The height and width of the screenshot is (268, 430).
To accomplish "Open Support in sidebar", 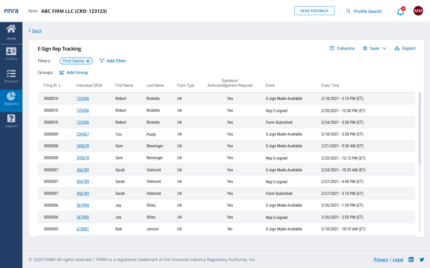I will click(11, 121).
